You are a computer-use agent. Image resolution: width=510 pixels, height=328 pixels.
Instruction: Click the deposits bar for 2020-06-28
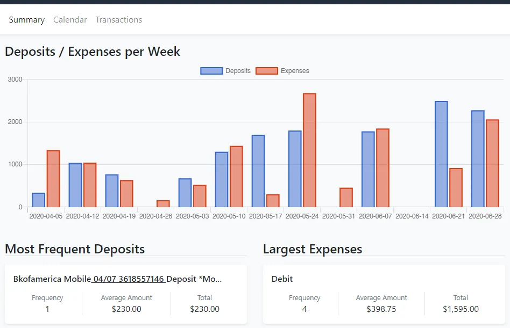(478, 159)
